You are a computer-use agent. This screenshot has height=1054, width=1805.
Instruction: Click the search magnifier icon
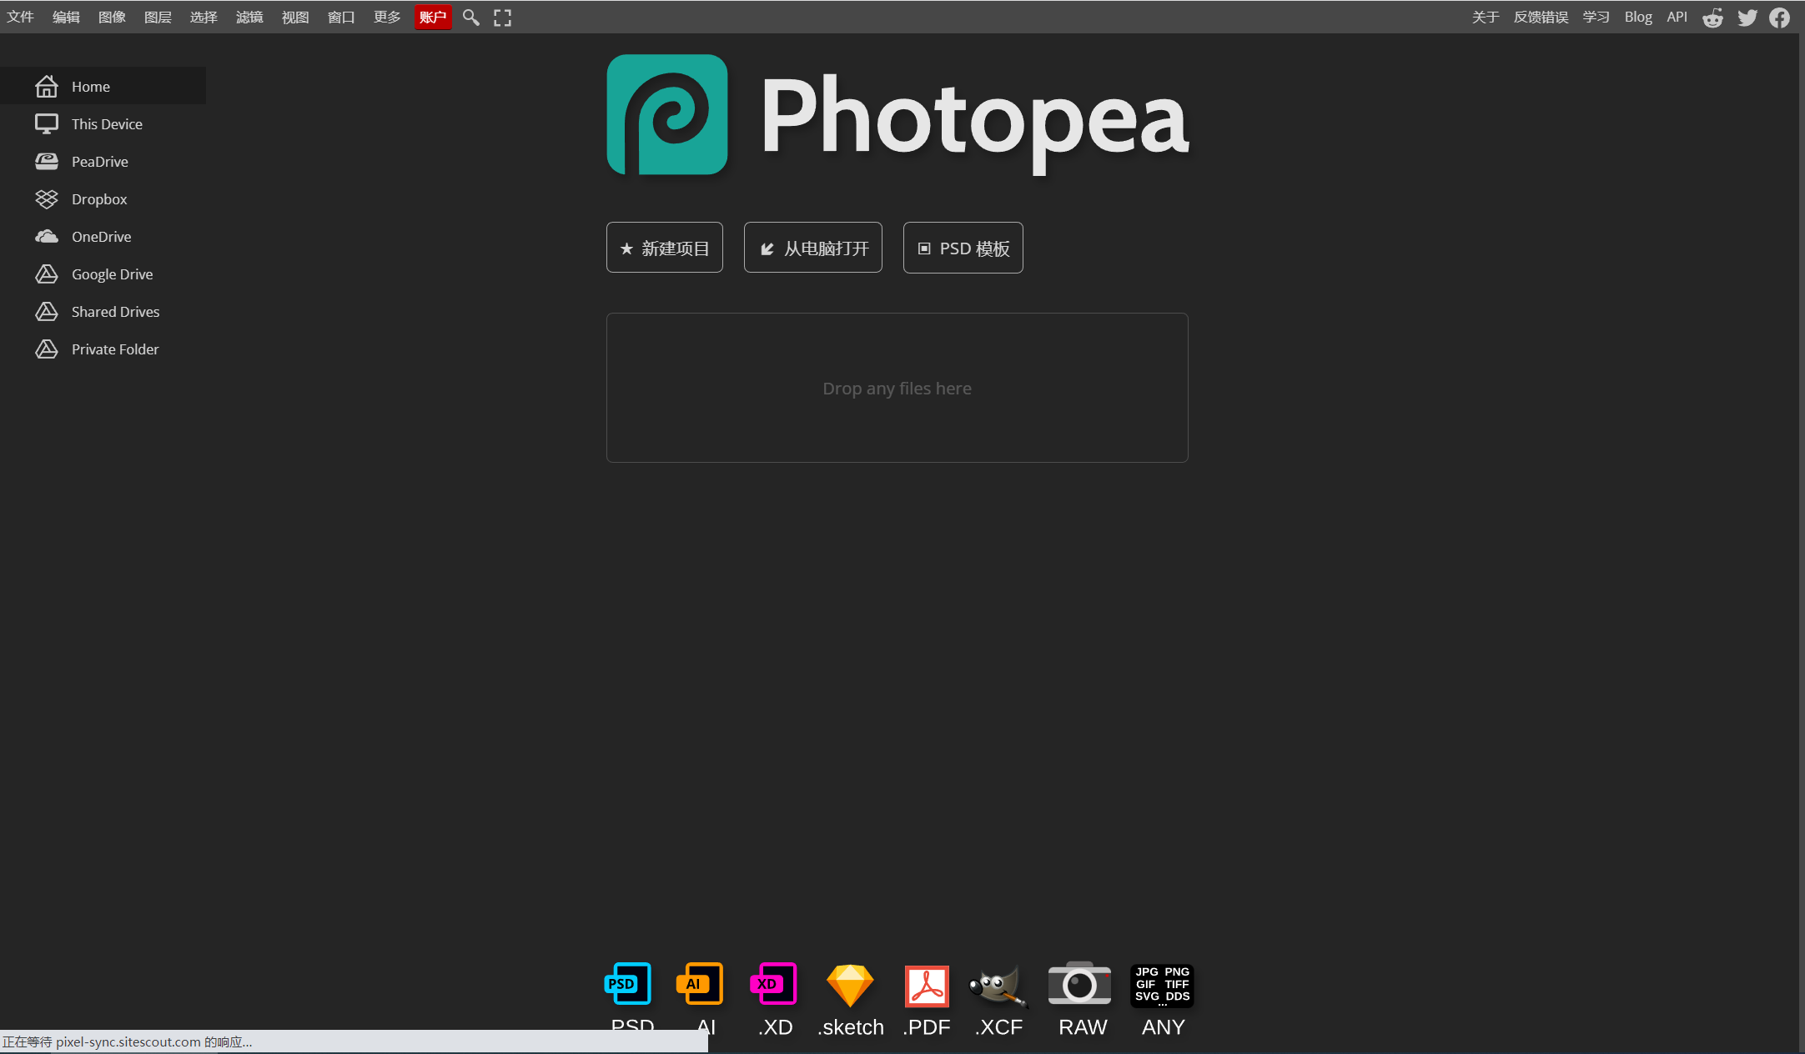click(x=470, y=18)
